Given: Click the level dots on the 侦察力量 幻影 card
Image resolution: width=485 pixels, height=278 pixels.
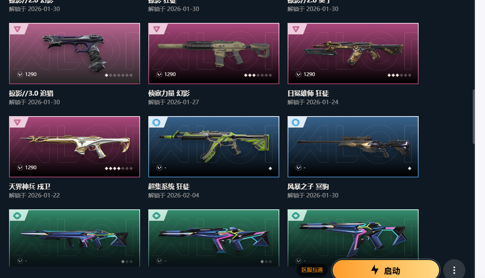Looking at the screenshot, I should [258, 75].
